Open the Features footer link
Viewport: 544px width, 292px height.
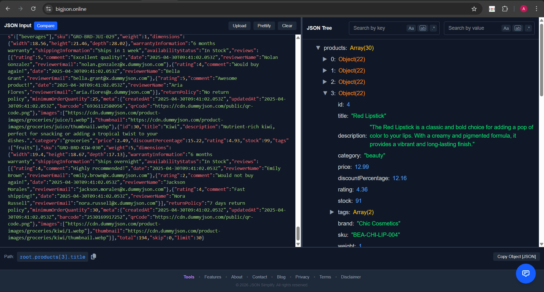[213, 277]
